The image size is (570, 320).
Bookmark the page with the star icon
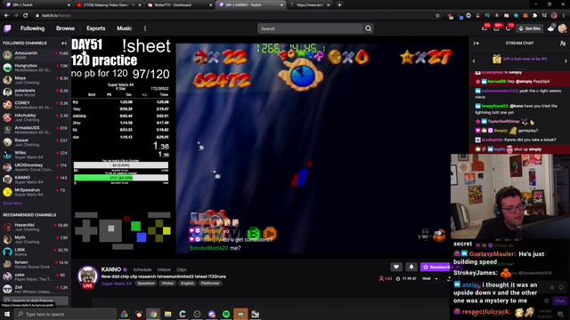coord(437,16)
